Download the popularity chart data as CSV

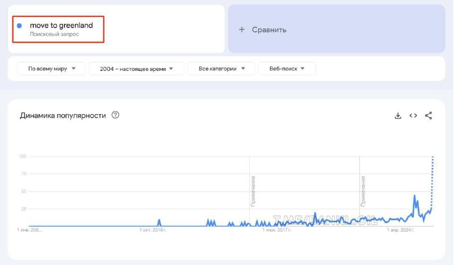click(398, 116)
